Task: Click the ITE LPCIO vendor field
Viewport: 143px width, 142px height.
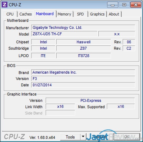Action: point(43,56)
